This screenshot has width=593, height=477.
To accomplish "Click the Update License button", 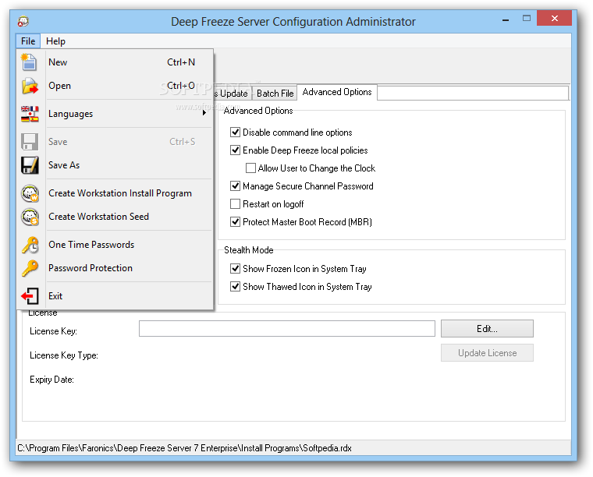I will [x=487, y=353].
